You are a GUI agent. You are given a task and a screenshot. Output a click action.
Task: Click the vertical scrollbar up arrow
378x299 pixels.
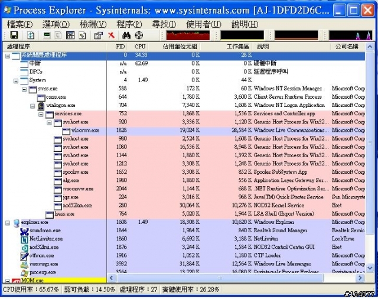click(x=370, y=47)
